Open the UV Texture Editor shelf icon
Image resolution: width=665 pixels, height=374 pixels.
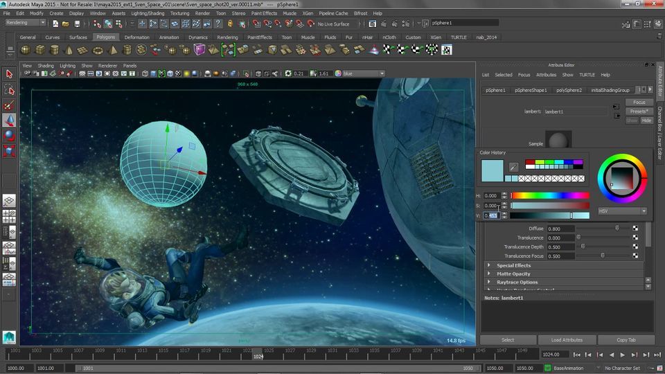pos(446,50)
